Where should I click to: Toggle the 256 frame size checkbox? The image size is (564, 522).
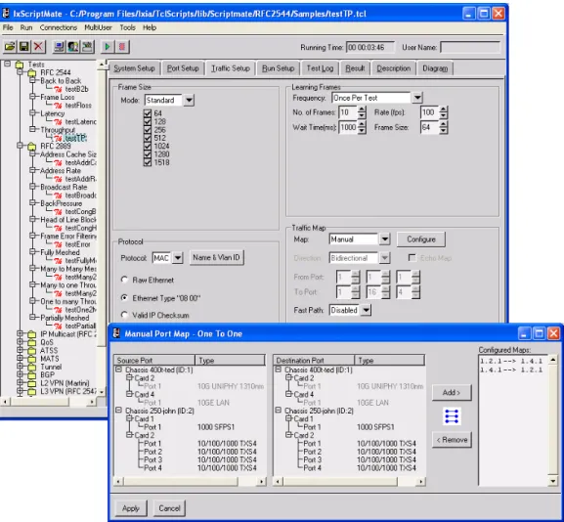(148, 130)
